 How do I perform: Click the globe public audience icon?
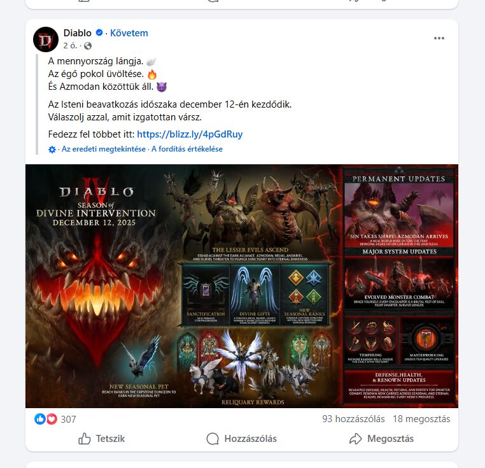[x=88, y=46]
